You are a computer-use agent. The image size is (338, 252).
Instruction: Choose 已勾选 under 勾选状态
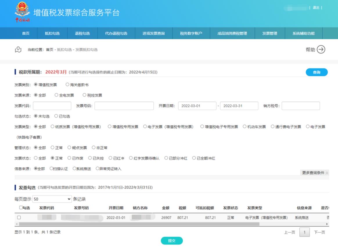(x=56, y=116)
